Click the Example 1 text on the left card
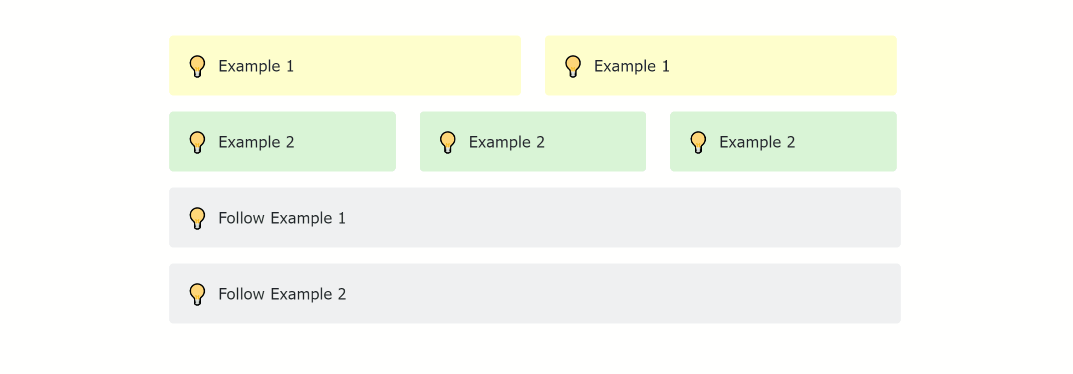Image resolution: width=1073 pixels, height=374 pixels. point(256,65)
